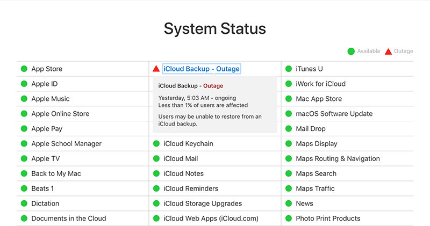Click the green dot beside Maps Display
The width and height of the screenshot is (430, 226).
pos(289,143)
